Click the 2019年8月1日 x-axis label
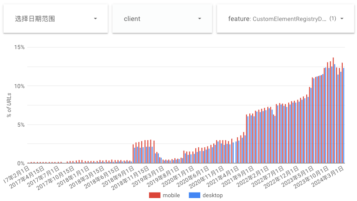Viewport: 357px width, 201px height. point(163,176)
